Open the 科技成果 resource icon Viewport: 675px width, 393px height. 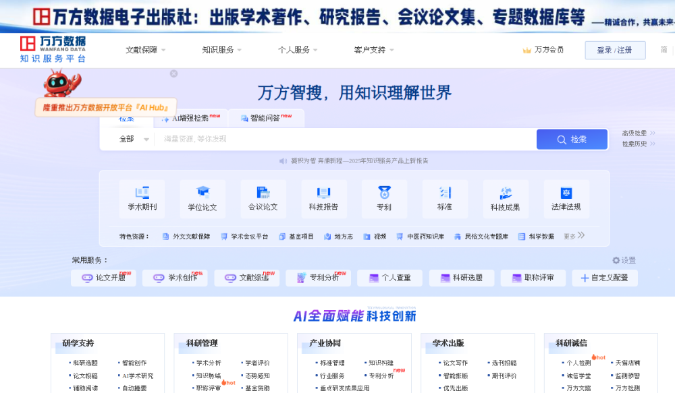click(506, 199)
